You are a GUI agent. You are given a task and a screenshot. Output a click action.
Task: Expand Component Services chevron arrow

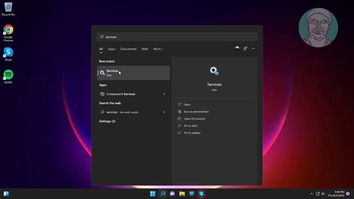[164, 94]
